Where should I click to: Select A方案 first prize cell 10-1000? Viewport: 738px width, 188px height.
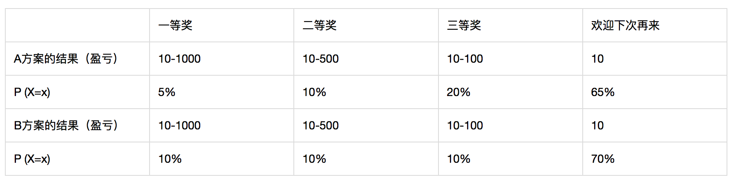click(179, 59)
